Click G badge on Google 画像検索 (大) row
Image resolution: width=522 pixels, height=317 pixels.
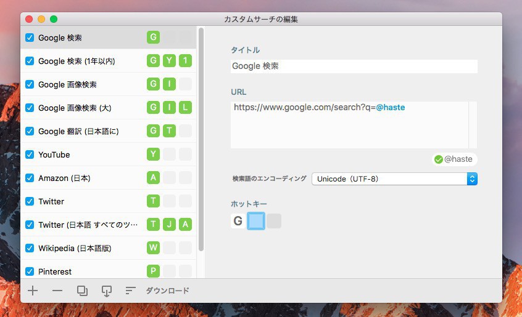point(153,108)
